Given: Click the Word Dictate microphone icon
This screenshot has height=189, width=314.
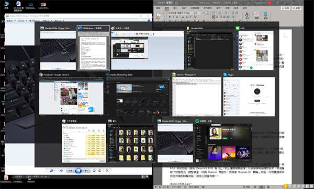Looking at the screenshot, I should coord(266,15).
